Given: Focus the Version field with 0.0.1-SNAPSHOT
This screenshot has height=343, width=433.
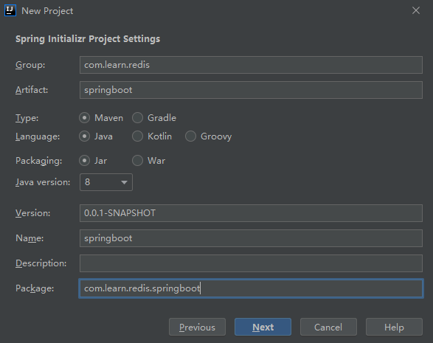Looking at the screenshot, I should point(251,213).
